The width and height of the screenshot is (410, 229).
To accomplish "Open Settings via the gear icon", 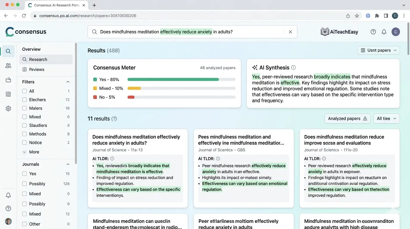I will click(x=8, y=108).
